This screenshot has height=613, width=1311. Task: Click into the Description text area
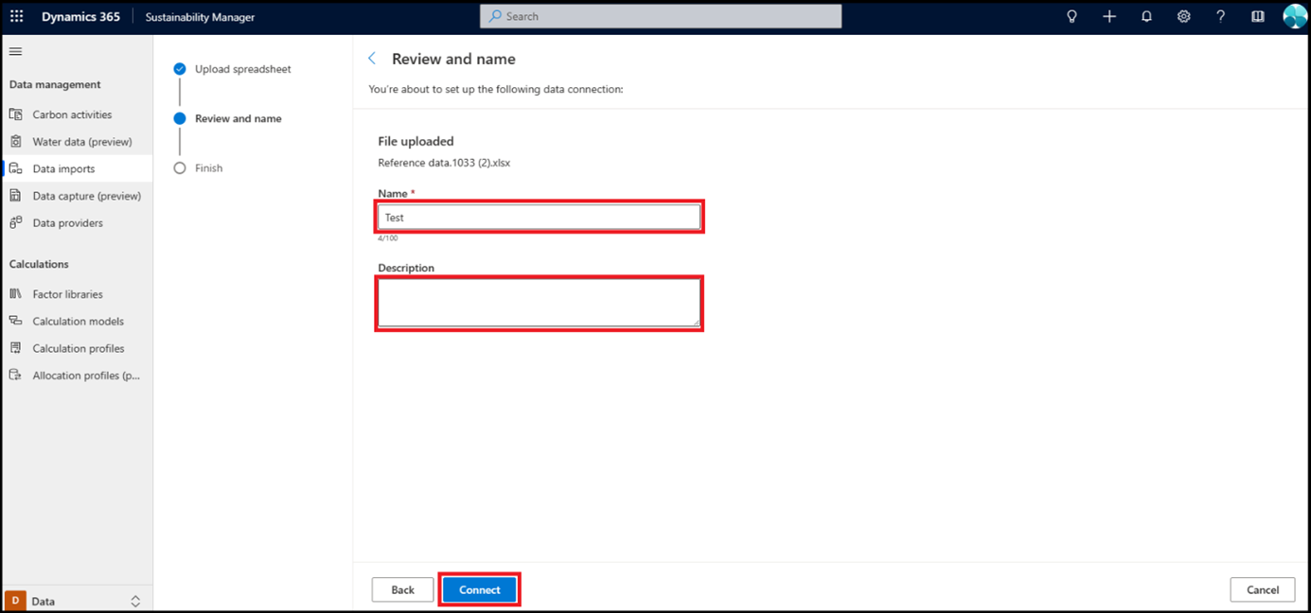click(539, 303)
